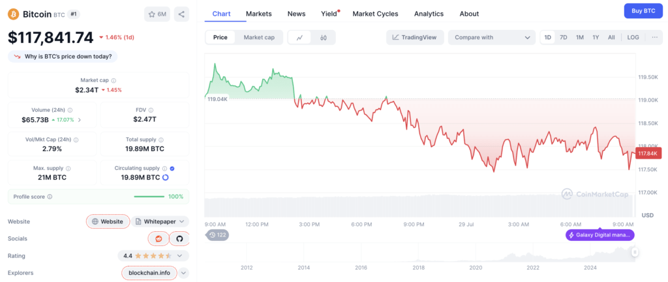Click the #1 rank badge
Viewport: 668px width, 282px height.
[74, 14]
